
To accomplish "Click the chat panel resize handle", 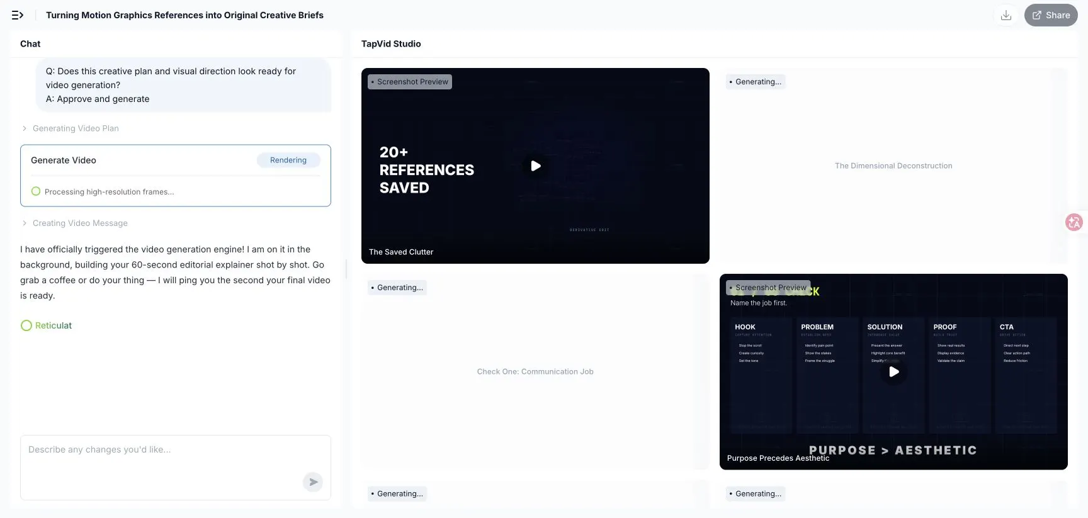I will coord(346,269).
